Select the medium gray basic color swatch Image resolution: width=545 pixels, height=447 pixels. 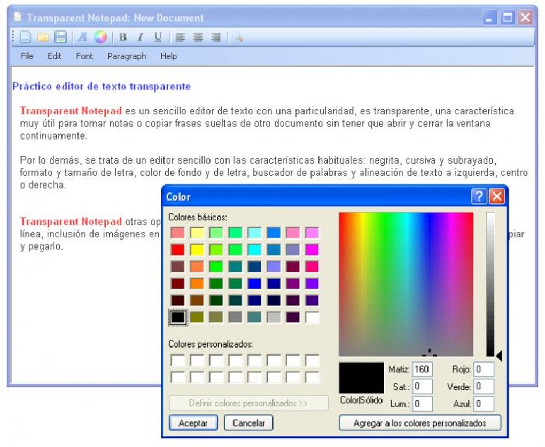pos(235,317)
